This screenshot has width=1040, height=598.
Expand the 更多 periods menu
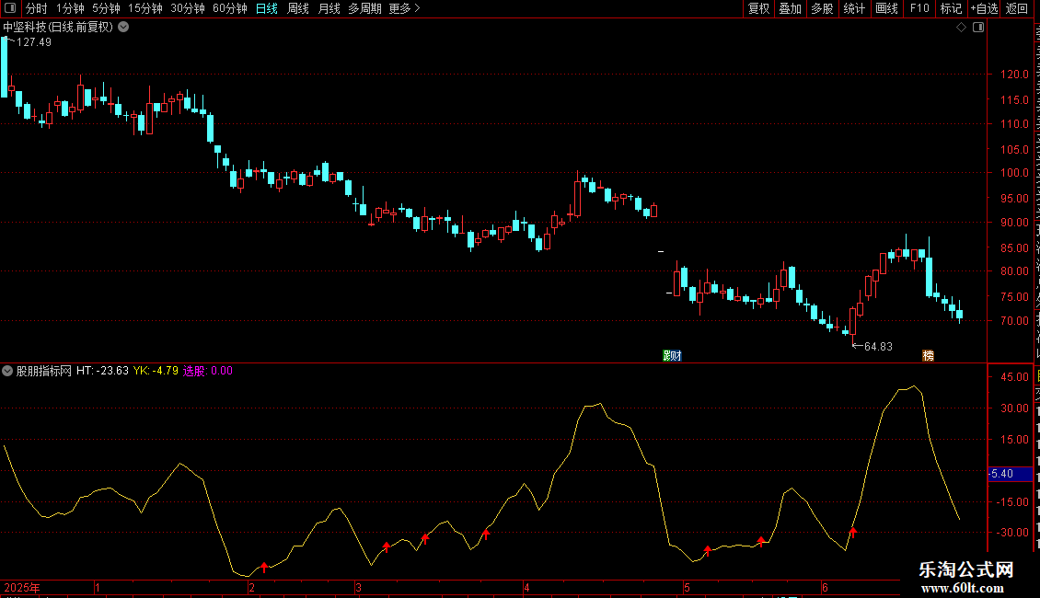pyautogui.click(x=404, y=8)
